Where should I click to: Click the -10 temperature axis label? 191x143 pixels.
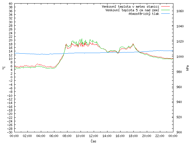(10, 95)
